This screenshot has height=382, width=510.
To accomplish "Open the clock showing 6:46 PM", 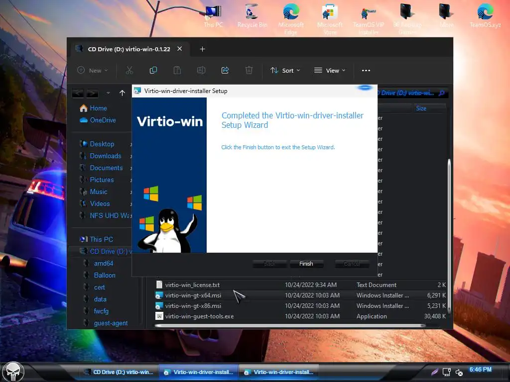I will point(481,370).
